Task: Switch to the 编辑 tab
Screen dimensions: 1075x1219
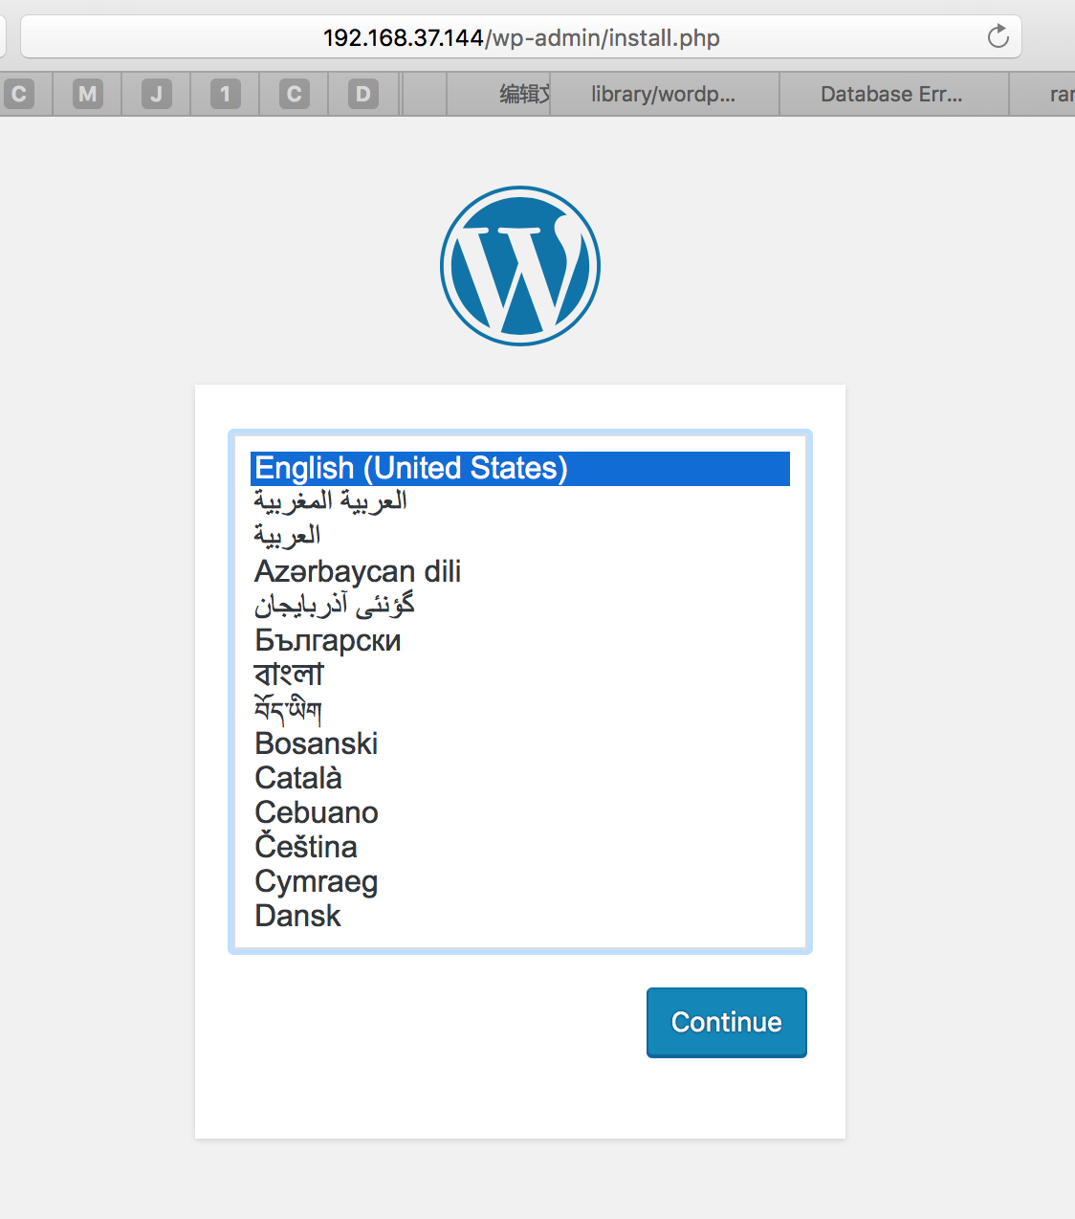Action: click(x=498, y=94)
